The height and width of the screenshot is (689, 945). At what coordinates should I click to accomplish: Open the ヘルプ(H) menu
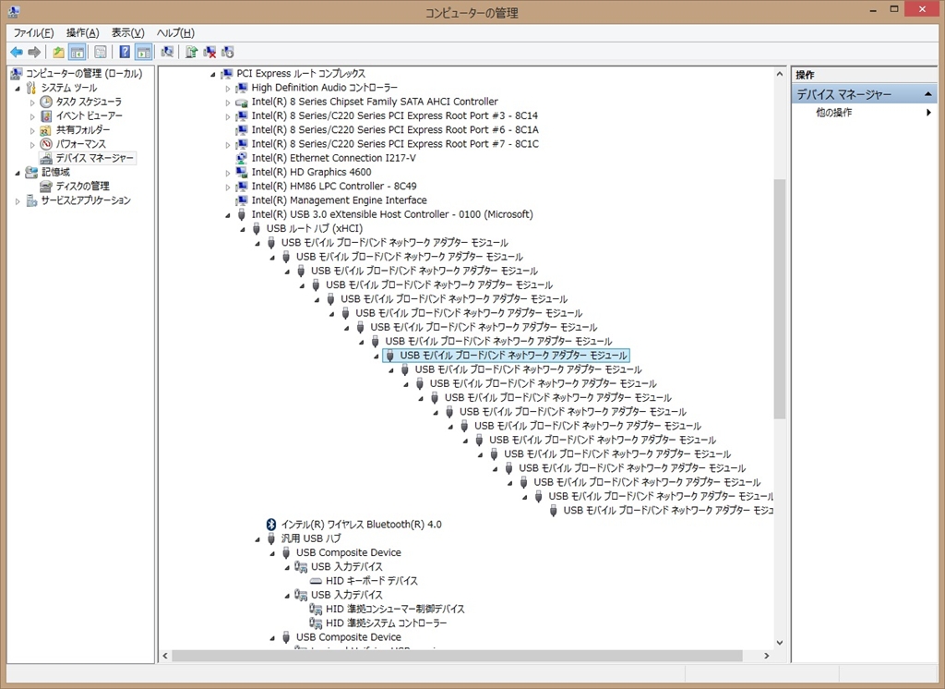[x=175, y=32]
